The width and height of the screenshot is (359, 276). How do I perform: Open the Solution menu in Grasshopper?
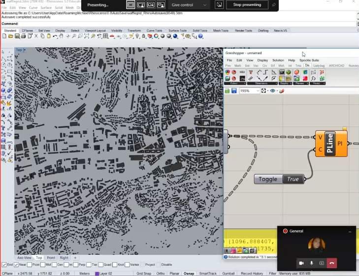(278, 60)
